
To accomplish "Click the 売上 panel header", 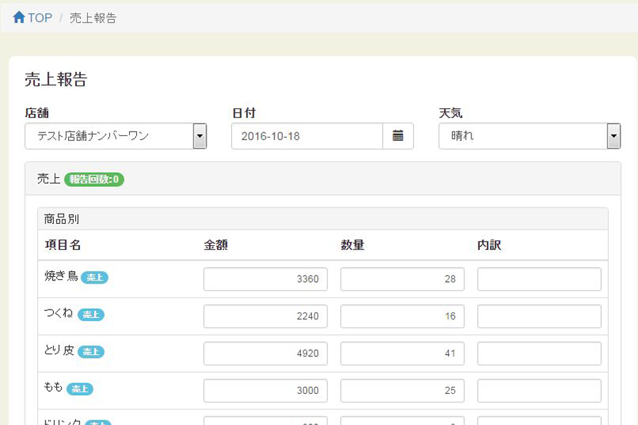I will tap(323, 179).
